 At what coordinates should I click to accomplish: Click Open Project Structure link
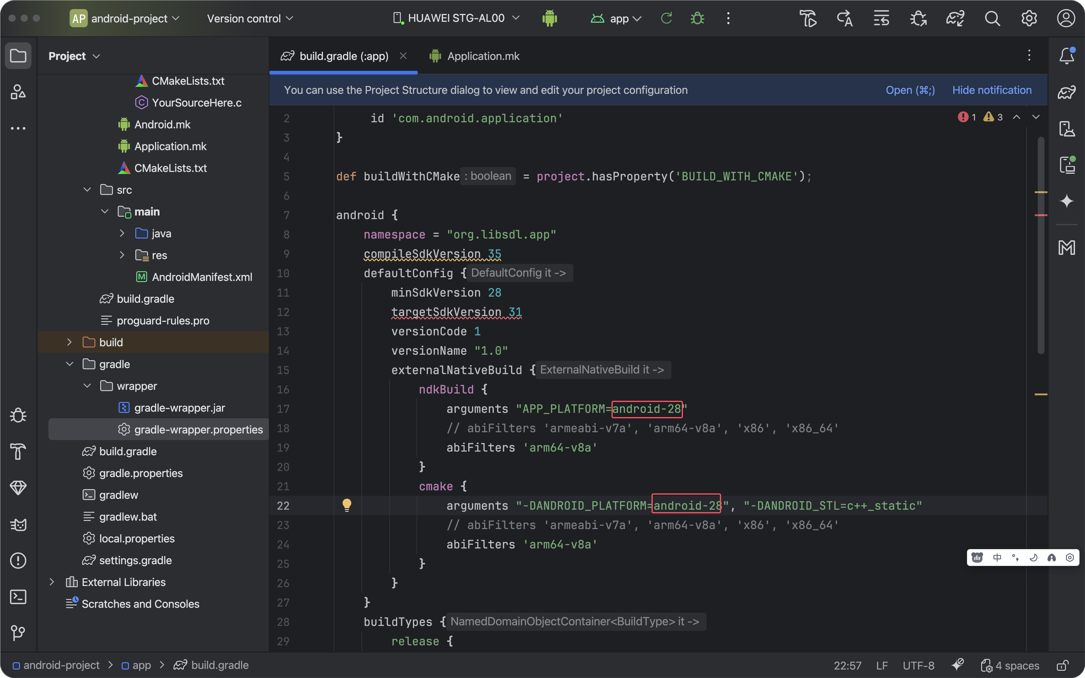[x=910, y=90]
